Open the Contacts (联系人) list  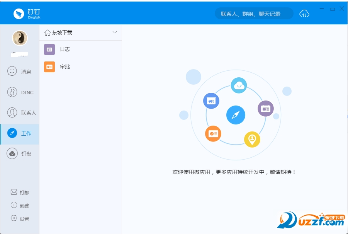(x=19, y=112)
